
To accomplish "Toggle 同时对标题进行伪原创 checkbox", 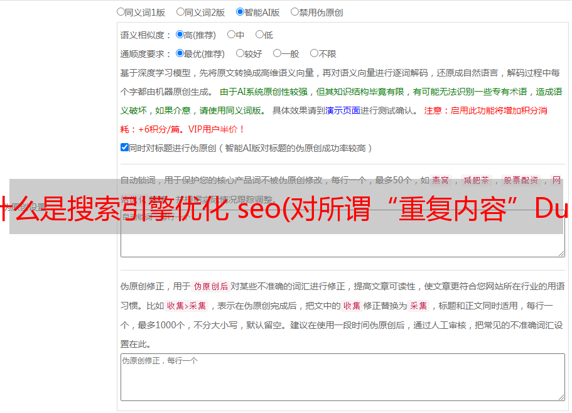I will pyautogui.click(x=124, y=147).
